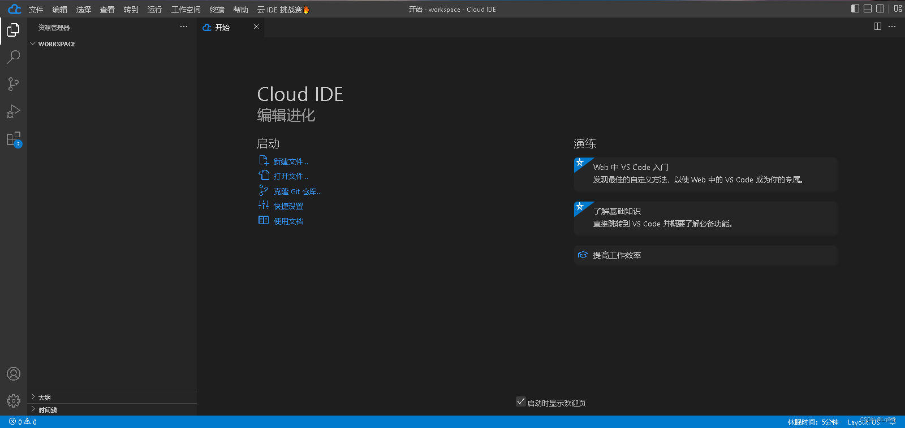905x428 pixels.
Task: Expand the 时间线 section
Action: 112,409
